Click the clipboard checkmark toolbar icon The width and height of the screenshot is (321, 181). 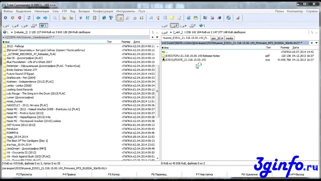coord(95,18)
